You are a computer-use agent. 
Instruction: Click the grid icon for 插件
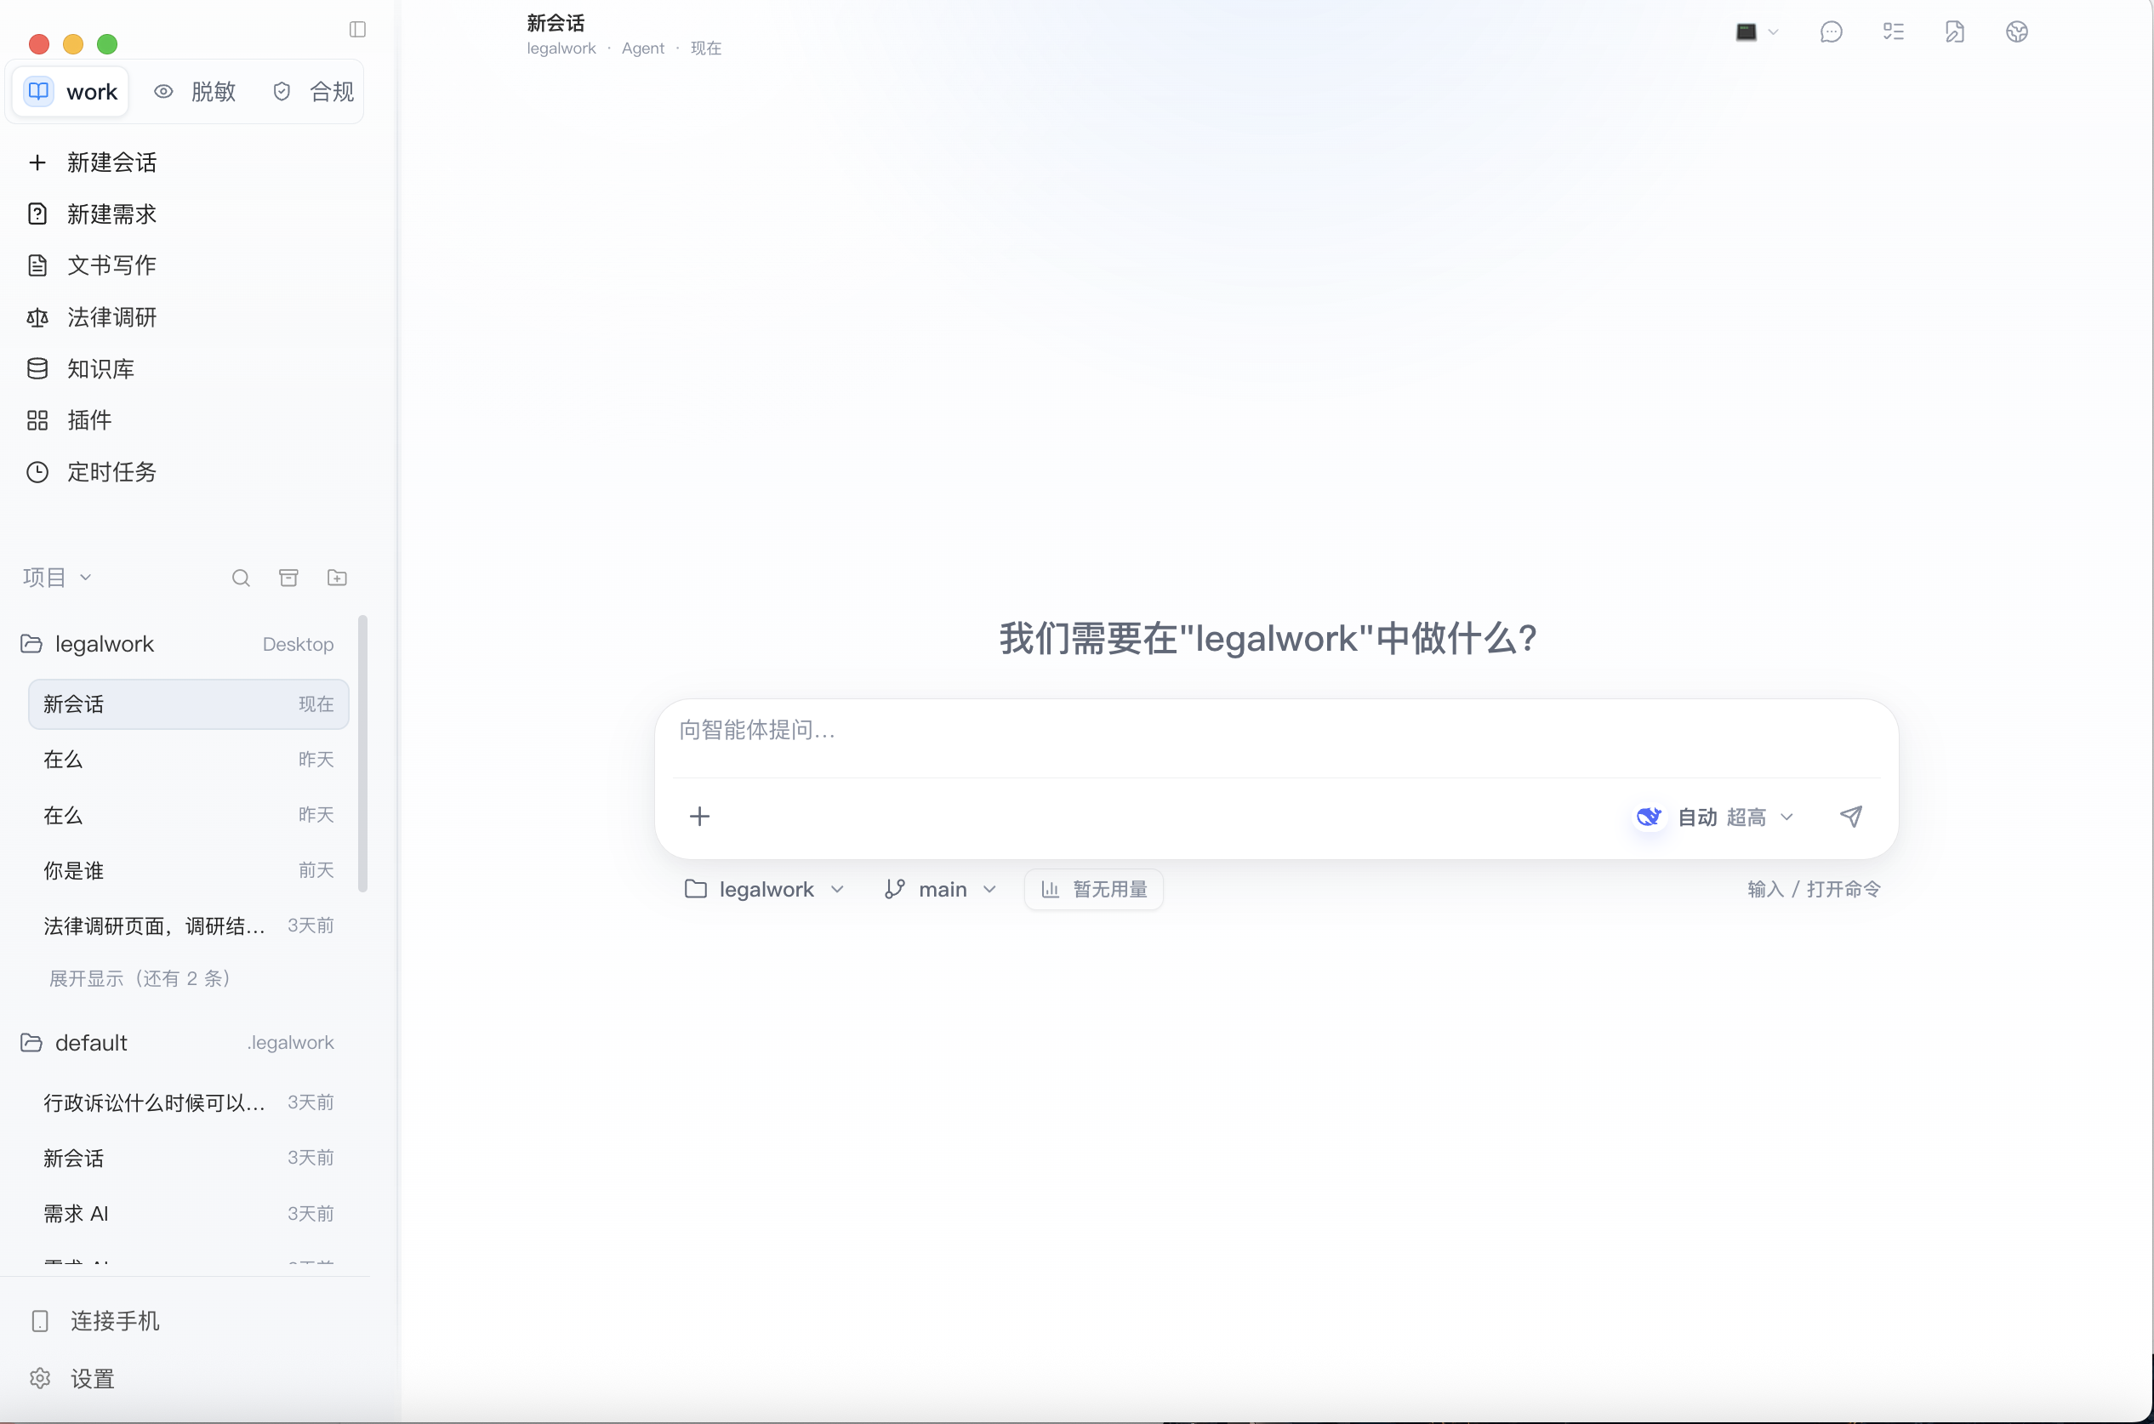pos(37,419)
